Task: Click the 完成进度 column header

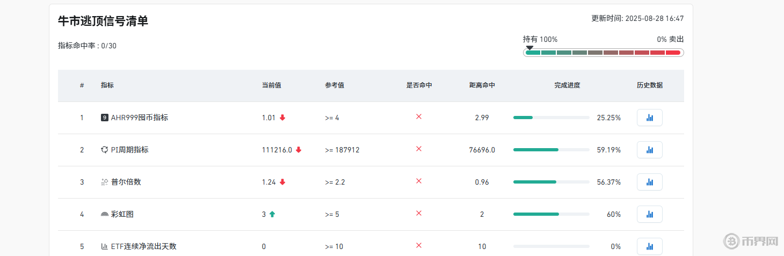Action: click(x=567, y=85)
